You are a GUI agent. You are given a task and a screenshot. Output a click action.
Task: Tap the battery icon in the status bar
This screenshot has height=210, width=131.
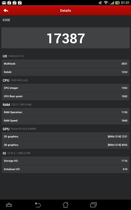click(x=117, y=3)
